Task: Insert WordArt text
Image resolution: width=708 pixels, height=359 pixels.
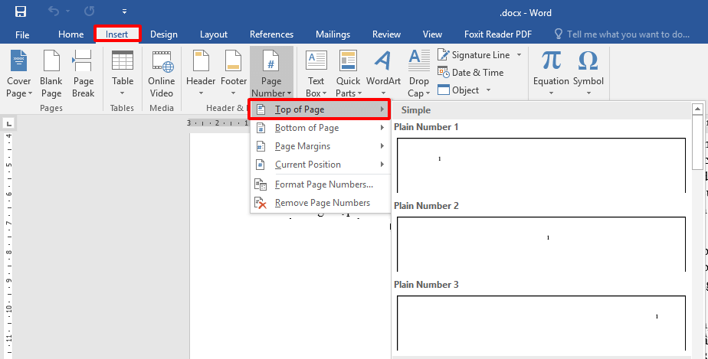Action: click(383, 74)
